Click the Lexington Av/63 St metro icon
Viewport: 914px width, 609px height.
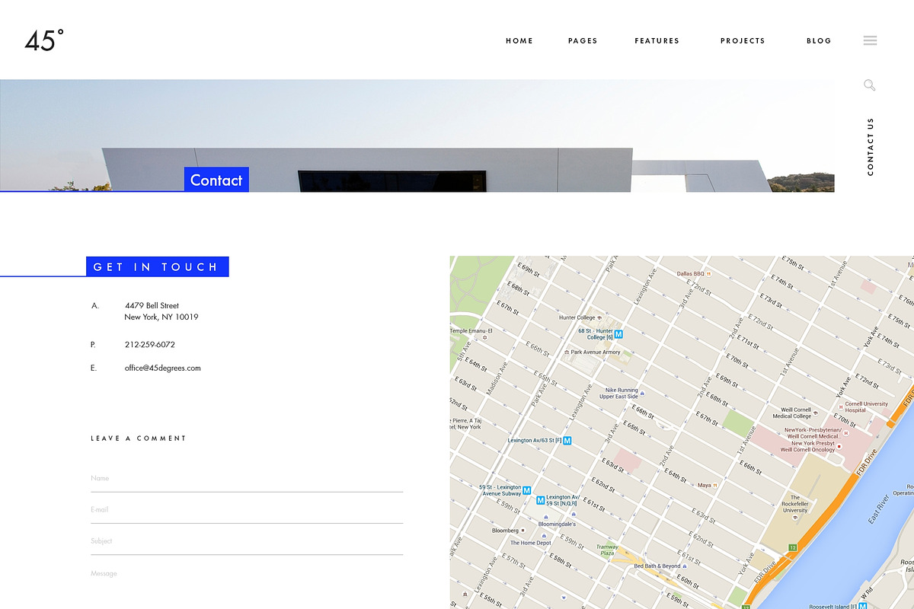click(x=567, y=441)
